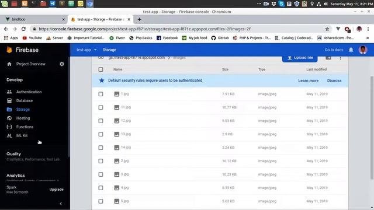The height and width of the screenshot is (210, 374).
Task: Sort by Name column header
Action: (117, 69)
